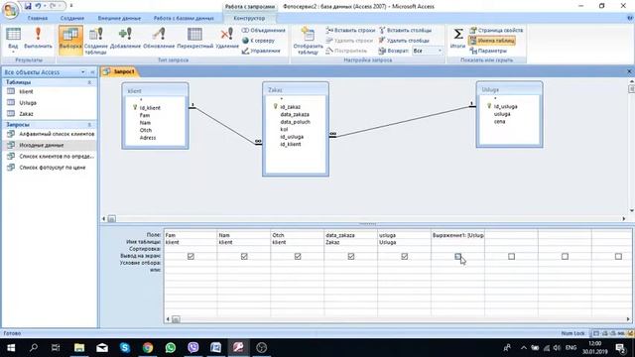Undo via quick access toolbar
The image size is (635, 357).
(38, 6)
